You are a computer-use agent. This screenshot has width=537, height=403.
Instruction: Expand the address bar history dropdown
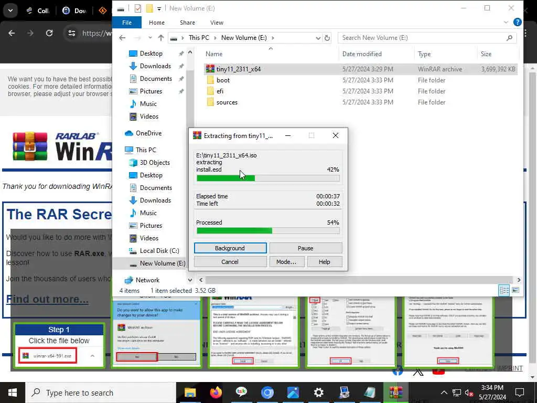click(318, 38)
